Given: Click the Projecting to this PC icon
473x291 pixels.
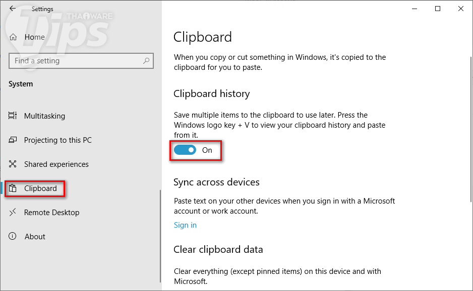Looking at the screenshot, I should [13, 140].
